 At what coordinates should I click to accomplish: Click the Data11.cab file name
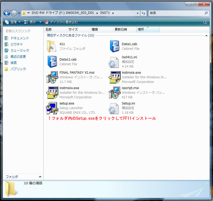[68, 59]
